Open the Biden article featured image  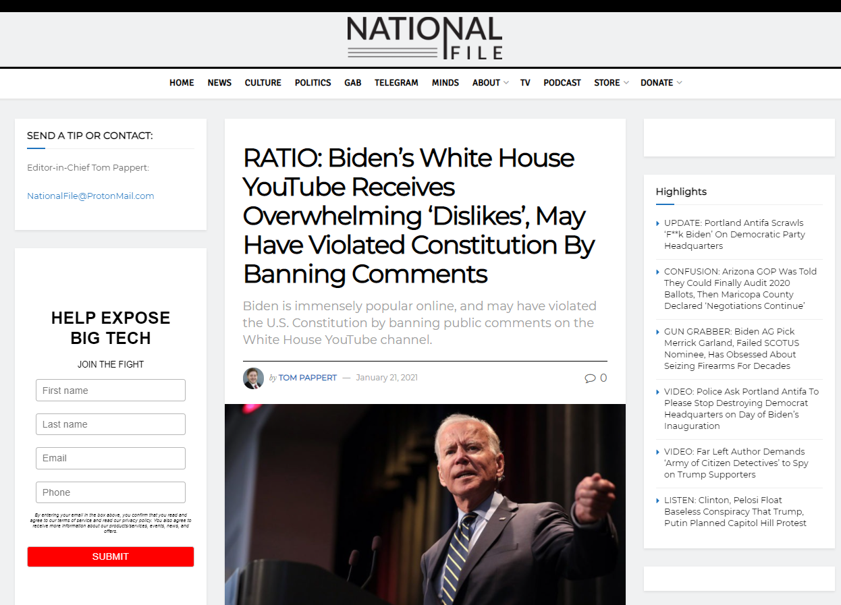coord(425,505)
